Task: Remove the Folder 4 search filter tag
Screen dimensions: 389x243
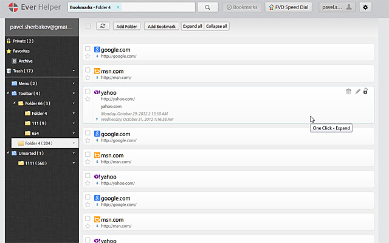Action: tap(118, 7)
